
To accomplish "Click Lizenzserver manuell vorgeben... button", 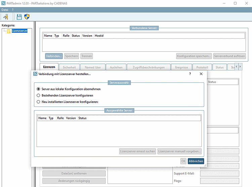I will [179, 151].
